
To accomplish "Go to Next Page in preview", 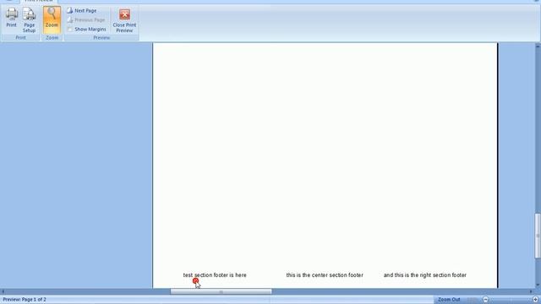I will [82, 11].
